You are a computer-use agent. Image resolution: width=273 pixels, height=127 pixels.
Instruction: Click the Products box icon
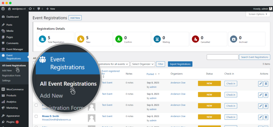tap(3, 96)
